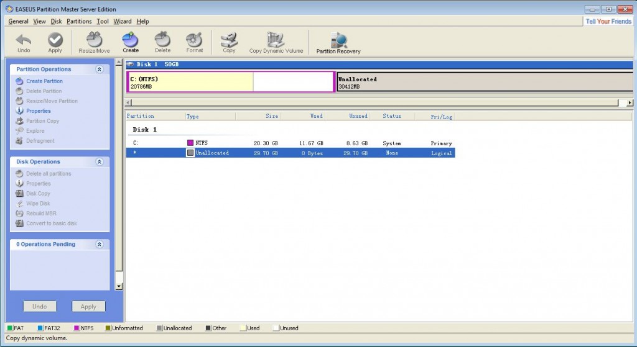
Task: Select Convert to basic disk
Action: (52, 223)
